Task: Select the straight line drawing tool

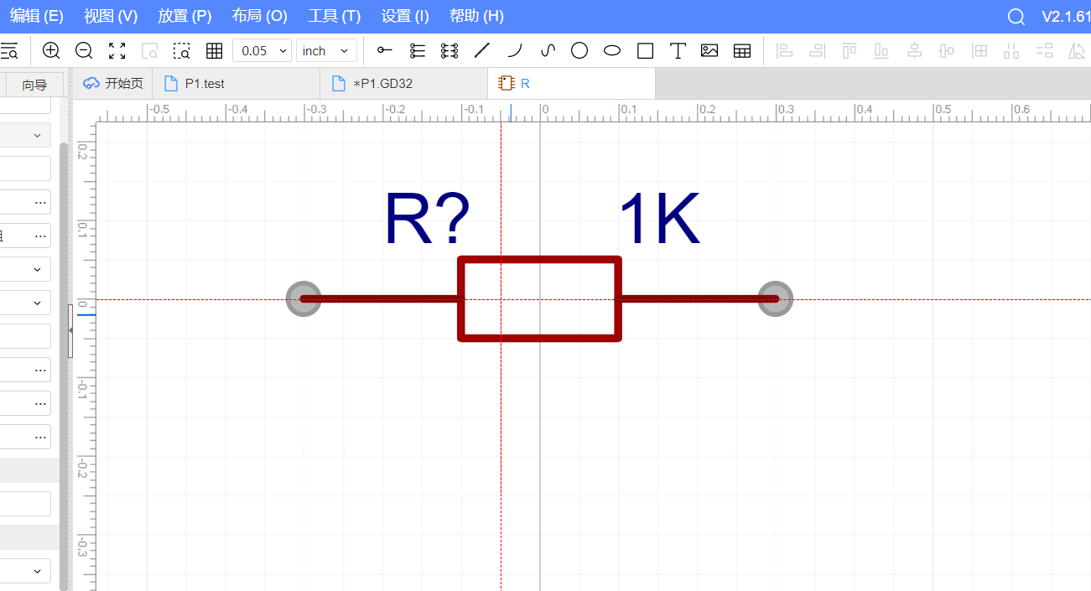Action: click(x=481, y=50)
